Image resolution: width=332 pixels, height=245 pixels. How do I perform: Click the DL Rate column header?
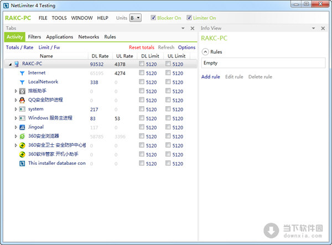[x=100, y=56]
